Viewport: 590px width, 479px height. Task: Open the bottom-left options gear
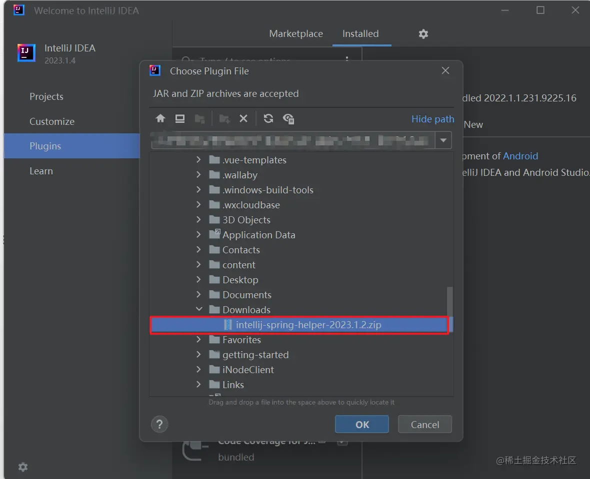click(x=23, y=467)
